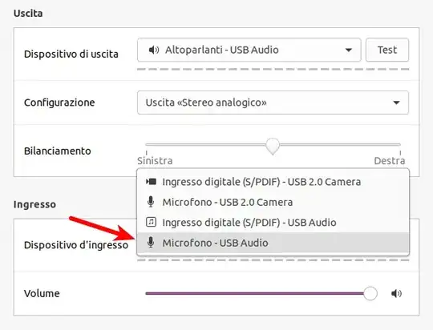Click the speaker icon in output device dropdown
Viewport: 433px width, 330px height.
[x=154, y=50]
